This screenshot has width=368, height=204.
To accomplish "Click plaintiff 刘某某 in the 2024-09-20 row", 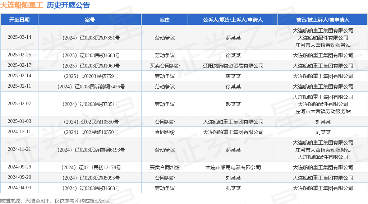I will [x=233, y=178].
